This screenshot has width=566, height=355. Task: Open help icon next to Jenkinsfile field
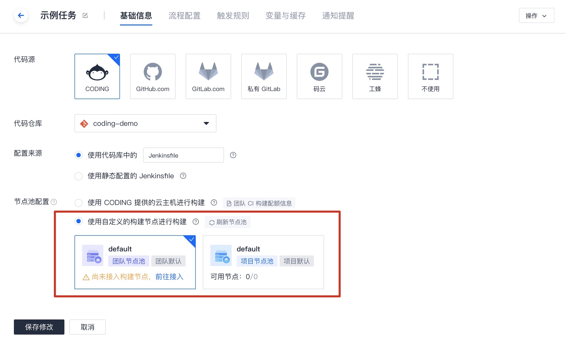click(233, 155)
